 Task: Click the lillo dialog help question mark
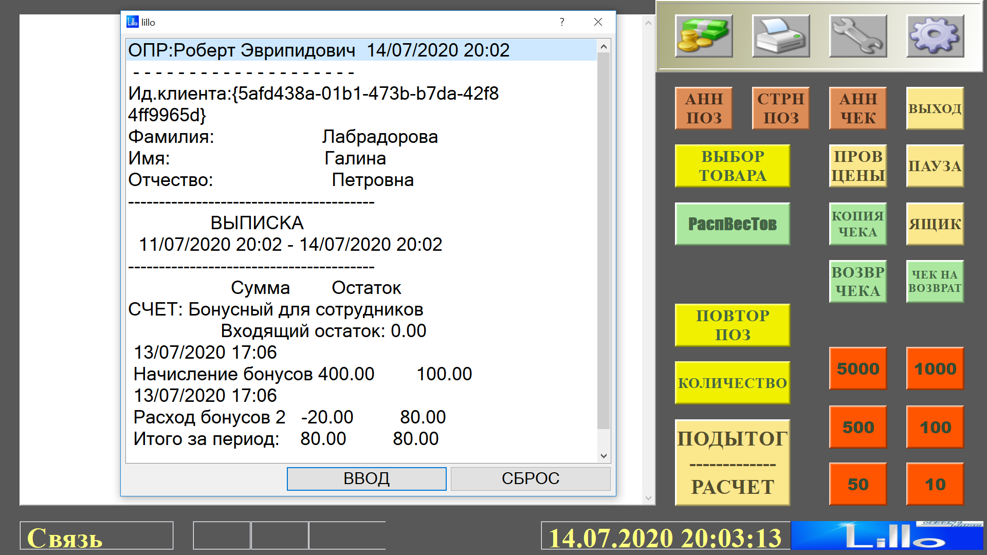pos(562,22)
